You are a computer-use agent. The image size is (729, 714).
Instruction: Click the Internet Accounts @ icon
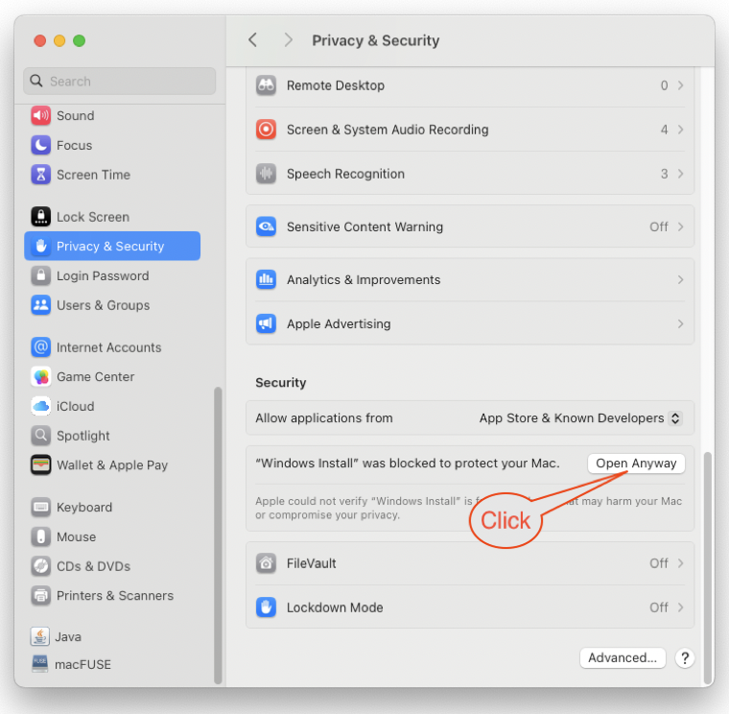click(41, 347)
